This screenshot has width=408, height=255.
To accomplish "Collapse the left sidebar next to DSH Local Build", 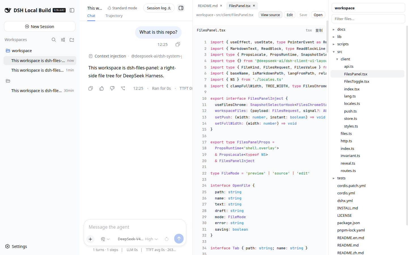I will point(72,10).
